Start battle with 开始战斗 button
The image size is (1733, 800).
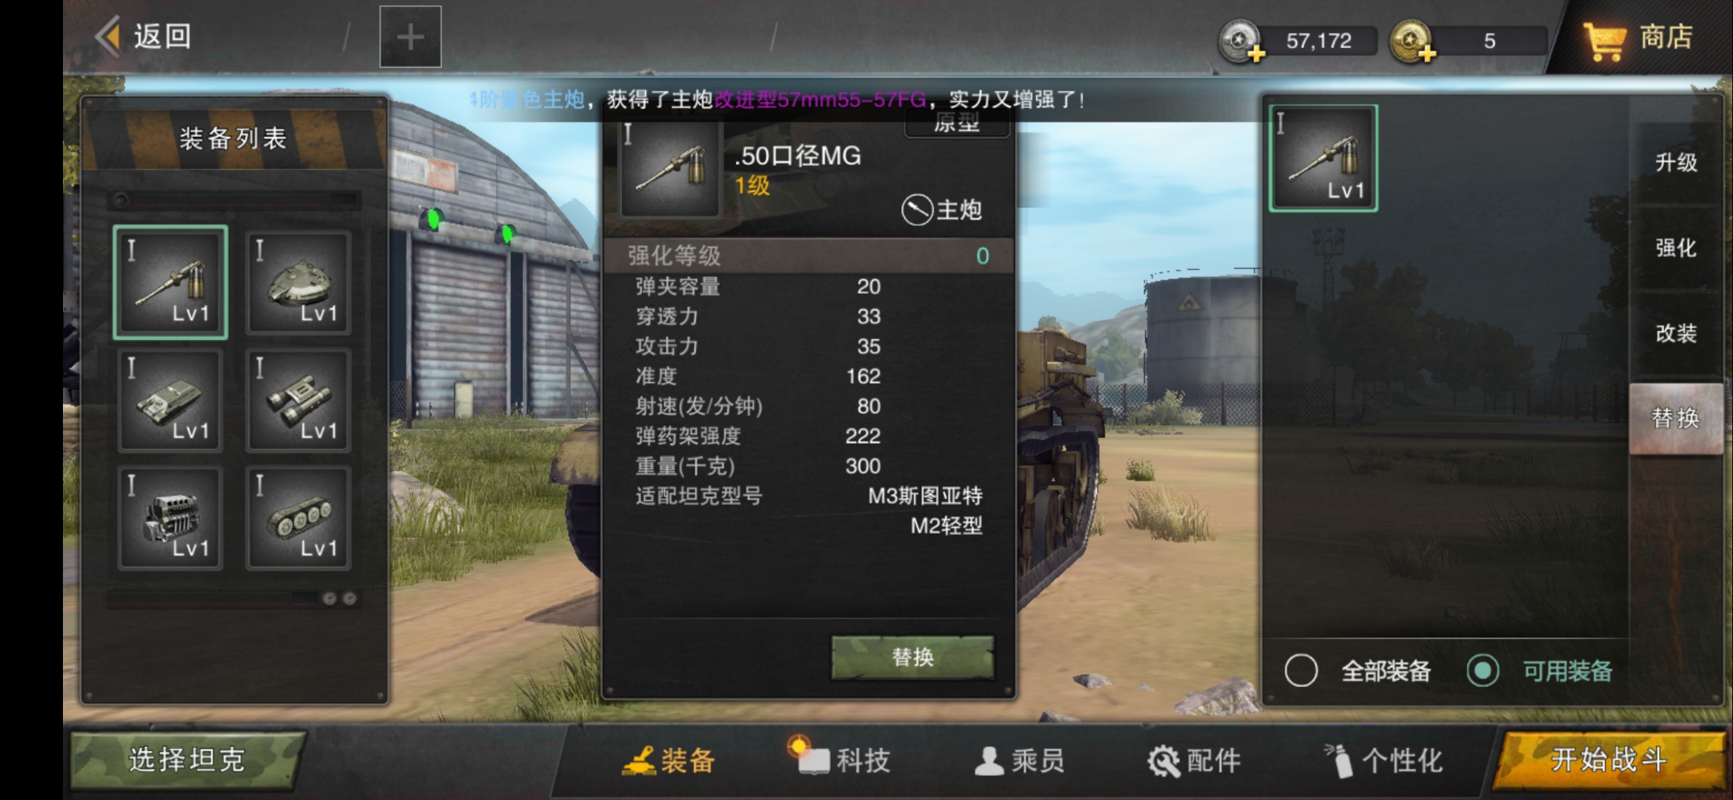[1609, 760]
